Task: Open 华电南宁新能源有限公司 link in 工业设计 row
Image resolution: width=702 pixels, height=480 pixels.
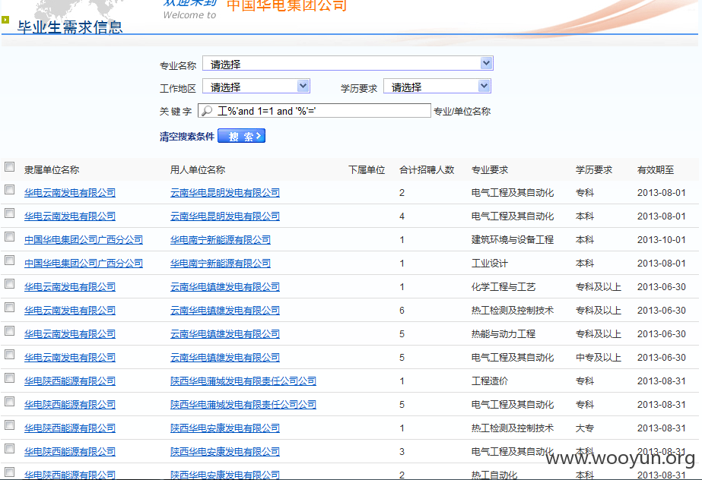Action: (x=221, y=264)
